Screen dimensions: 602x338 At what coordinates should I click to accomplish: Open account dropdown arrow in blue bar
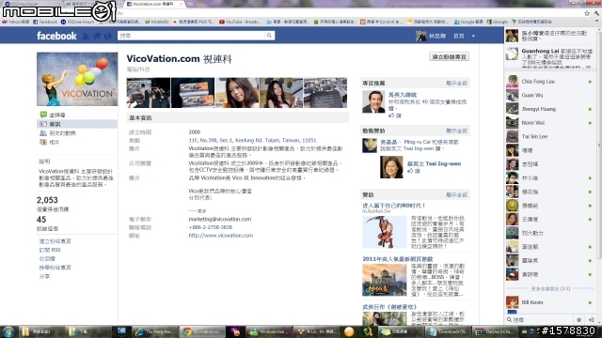473,36
